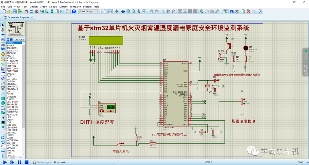
Task: Click the No Messages status indicator
Action: (x=41, y=162)
